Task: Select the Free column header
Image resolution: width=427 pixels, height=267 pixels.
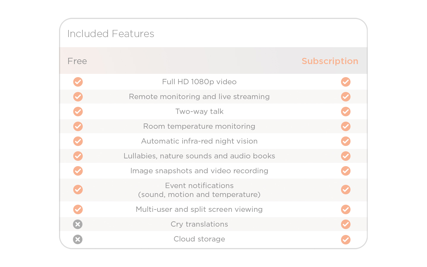Action: pos(77,61)
